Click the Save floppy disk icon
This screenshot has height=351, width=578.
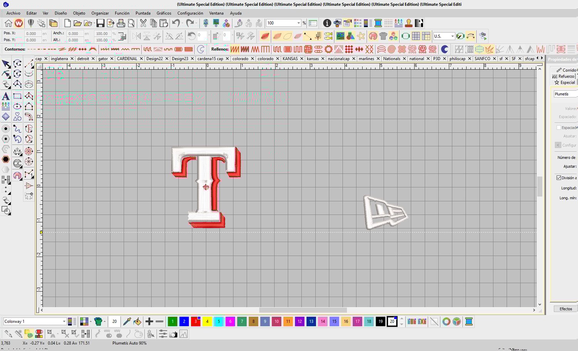pyautogui.click(x=100, y=23)
